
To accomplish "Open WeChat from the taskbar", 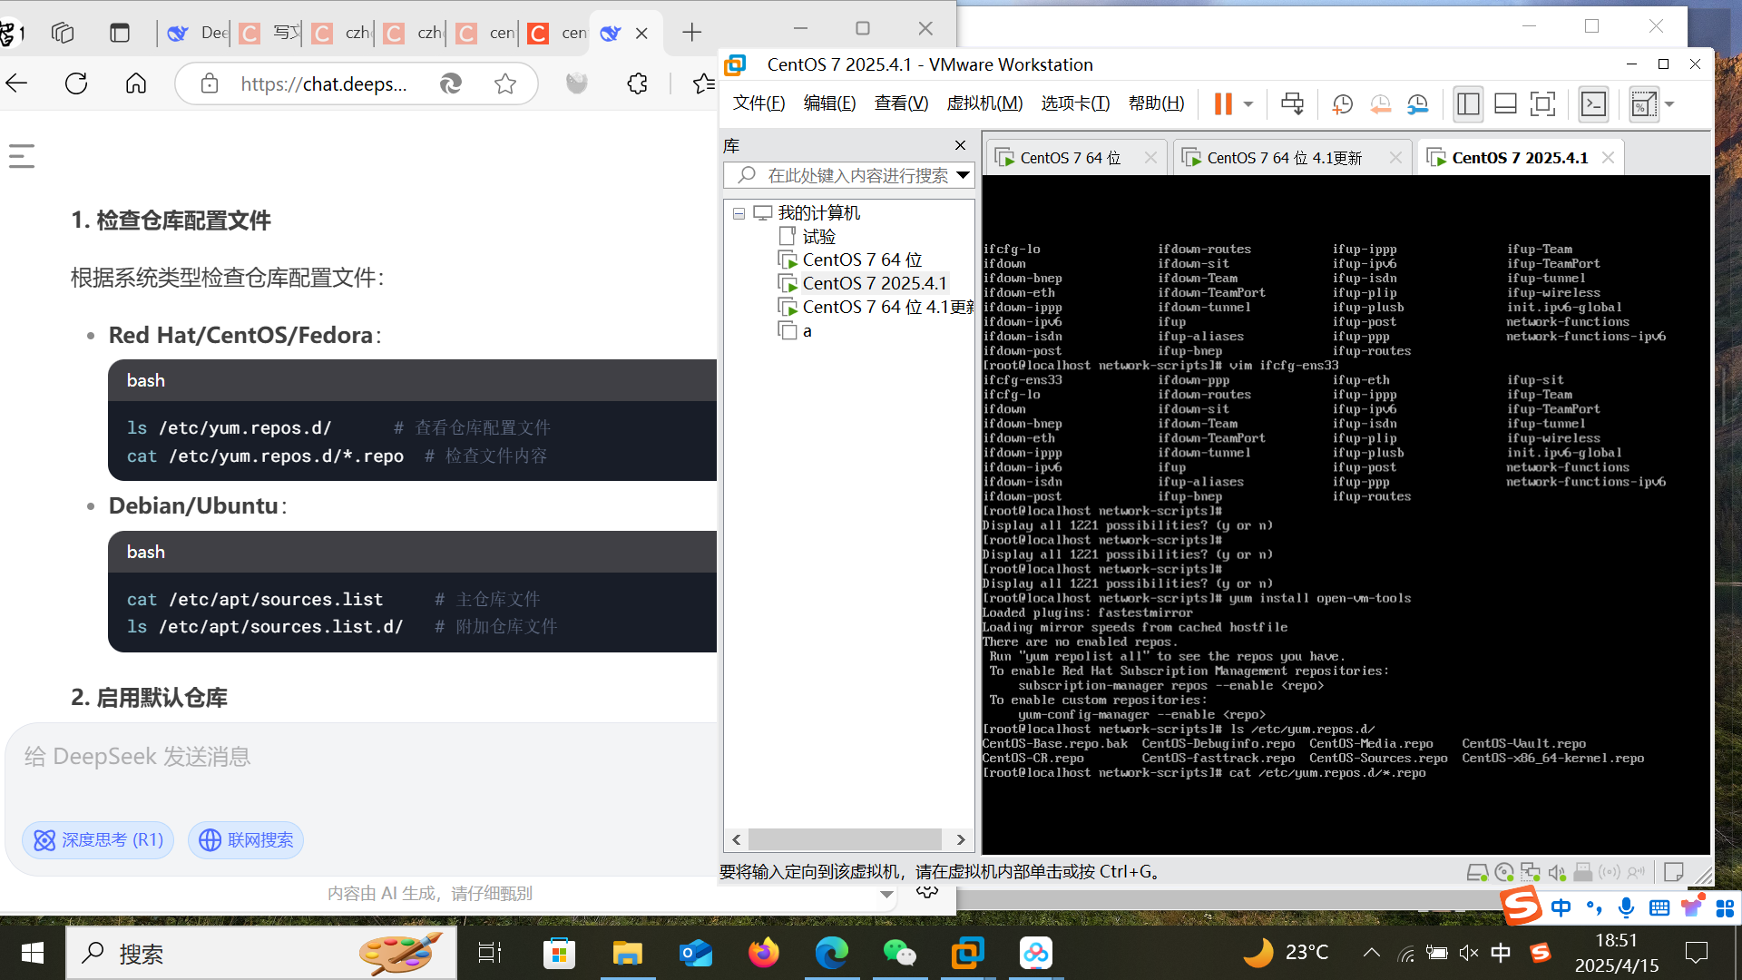I will [x=898, y=953].
